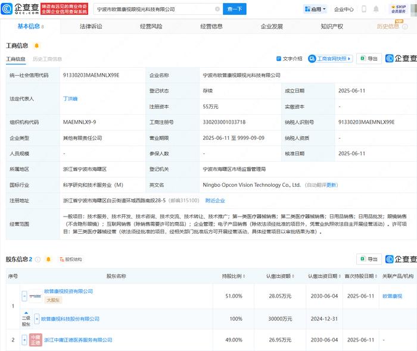Go to 企业中心
This screenshot has height=351, width=417.
344,10
